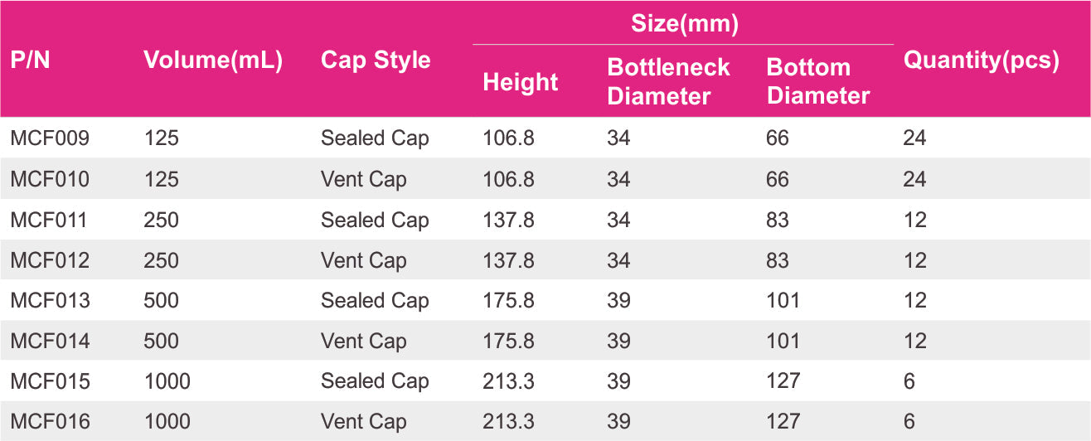Click part number MCF013
This screenshot has height=441, width=1091.
(50, 300)
